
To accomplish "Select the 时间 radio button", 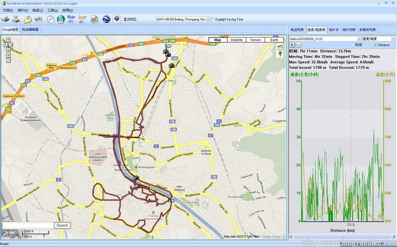I will tap(352, 45).
